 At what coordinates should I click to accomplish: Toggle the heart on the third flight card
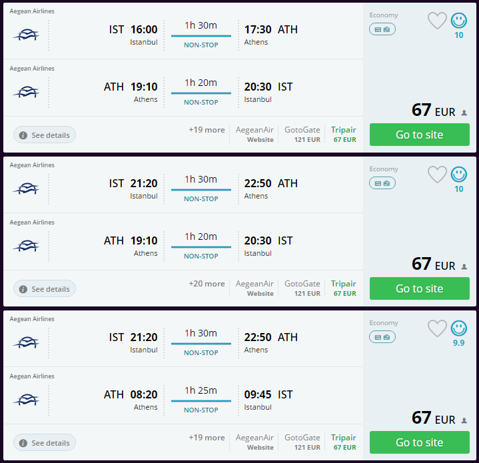tap(437, 328)
